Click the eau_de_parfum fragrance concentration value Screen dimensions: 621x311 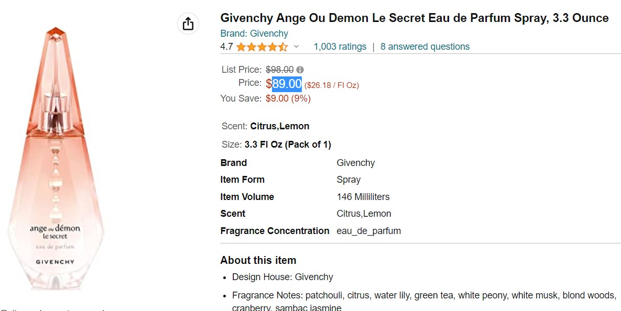tap(368, 231)
